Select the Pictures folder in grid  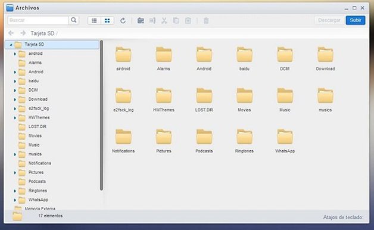(164, 141)
